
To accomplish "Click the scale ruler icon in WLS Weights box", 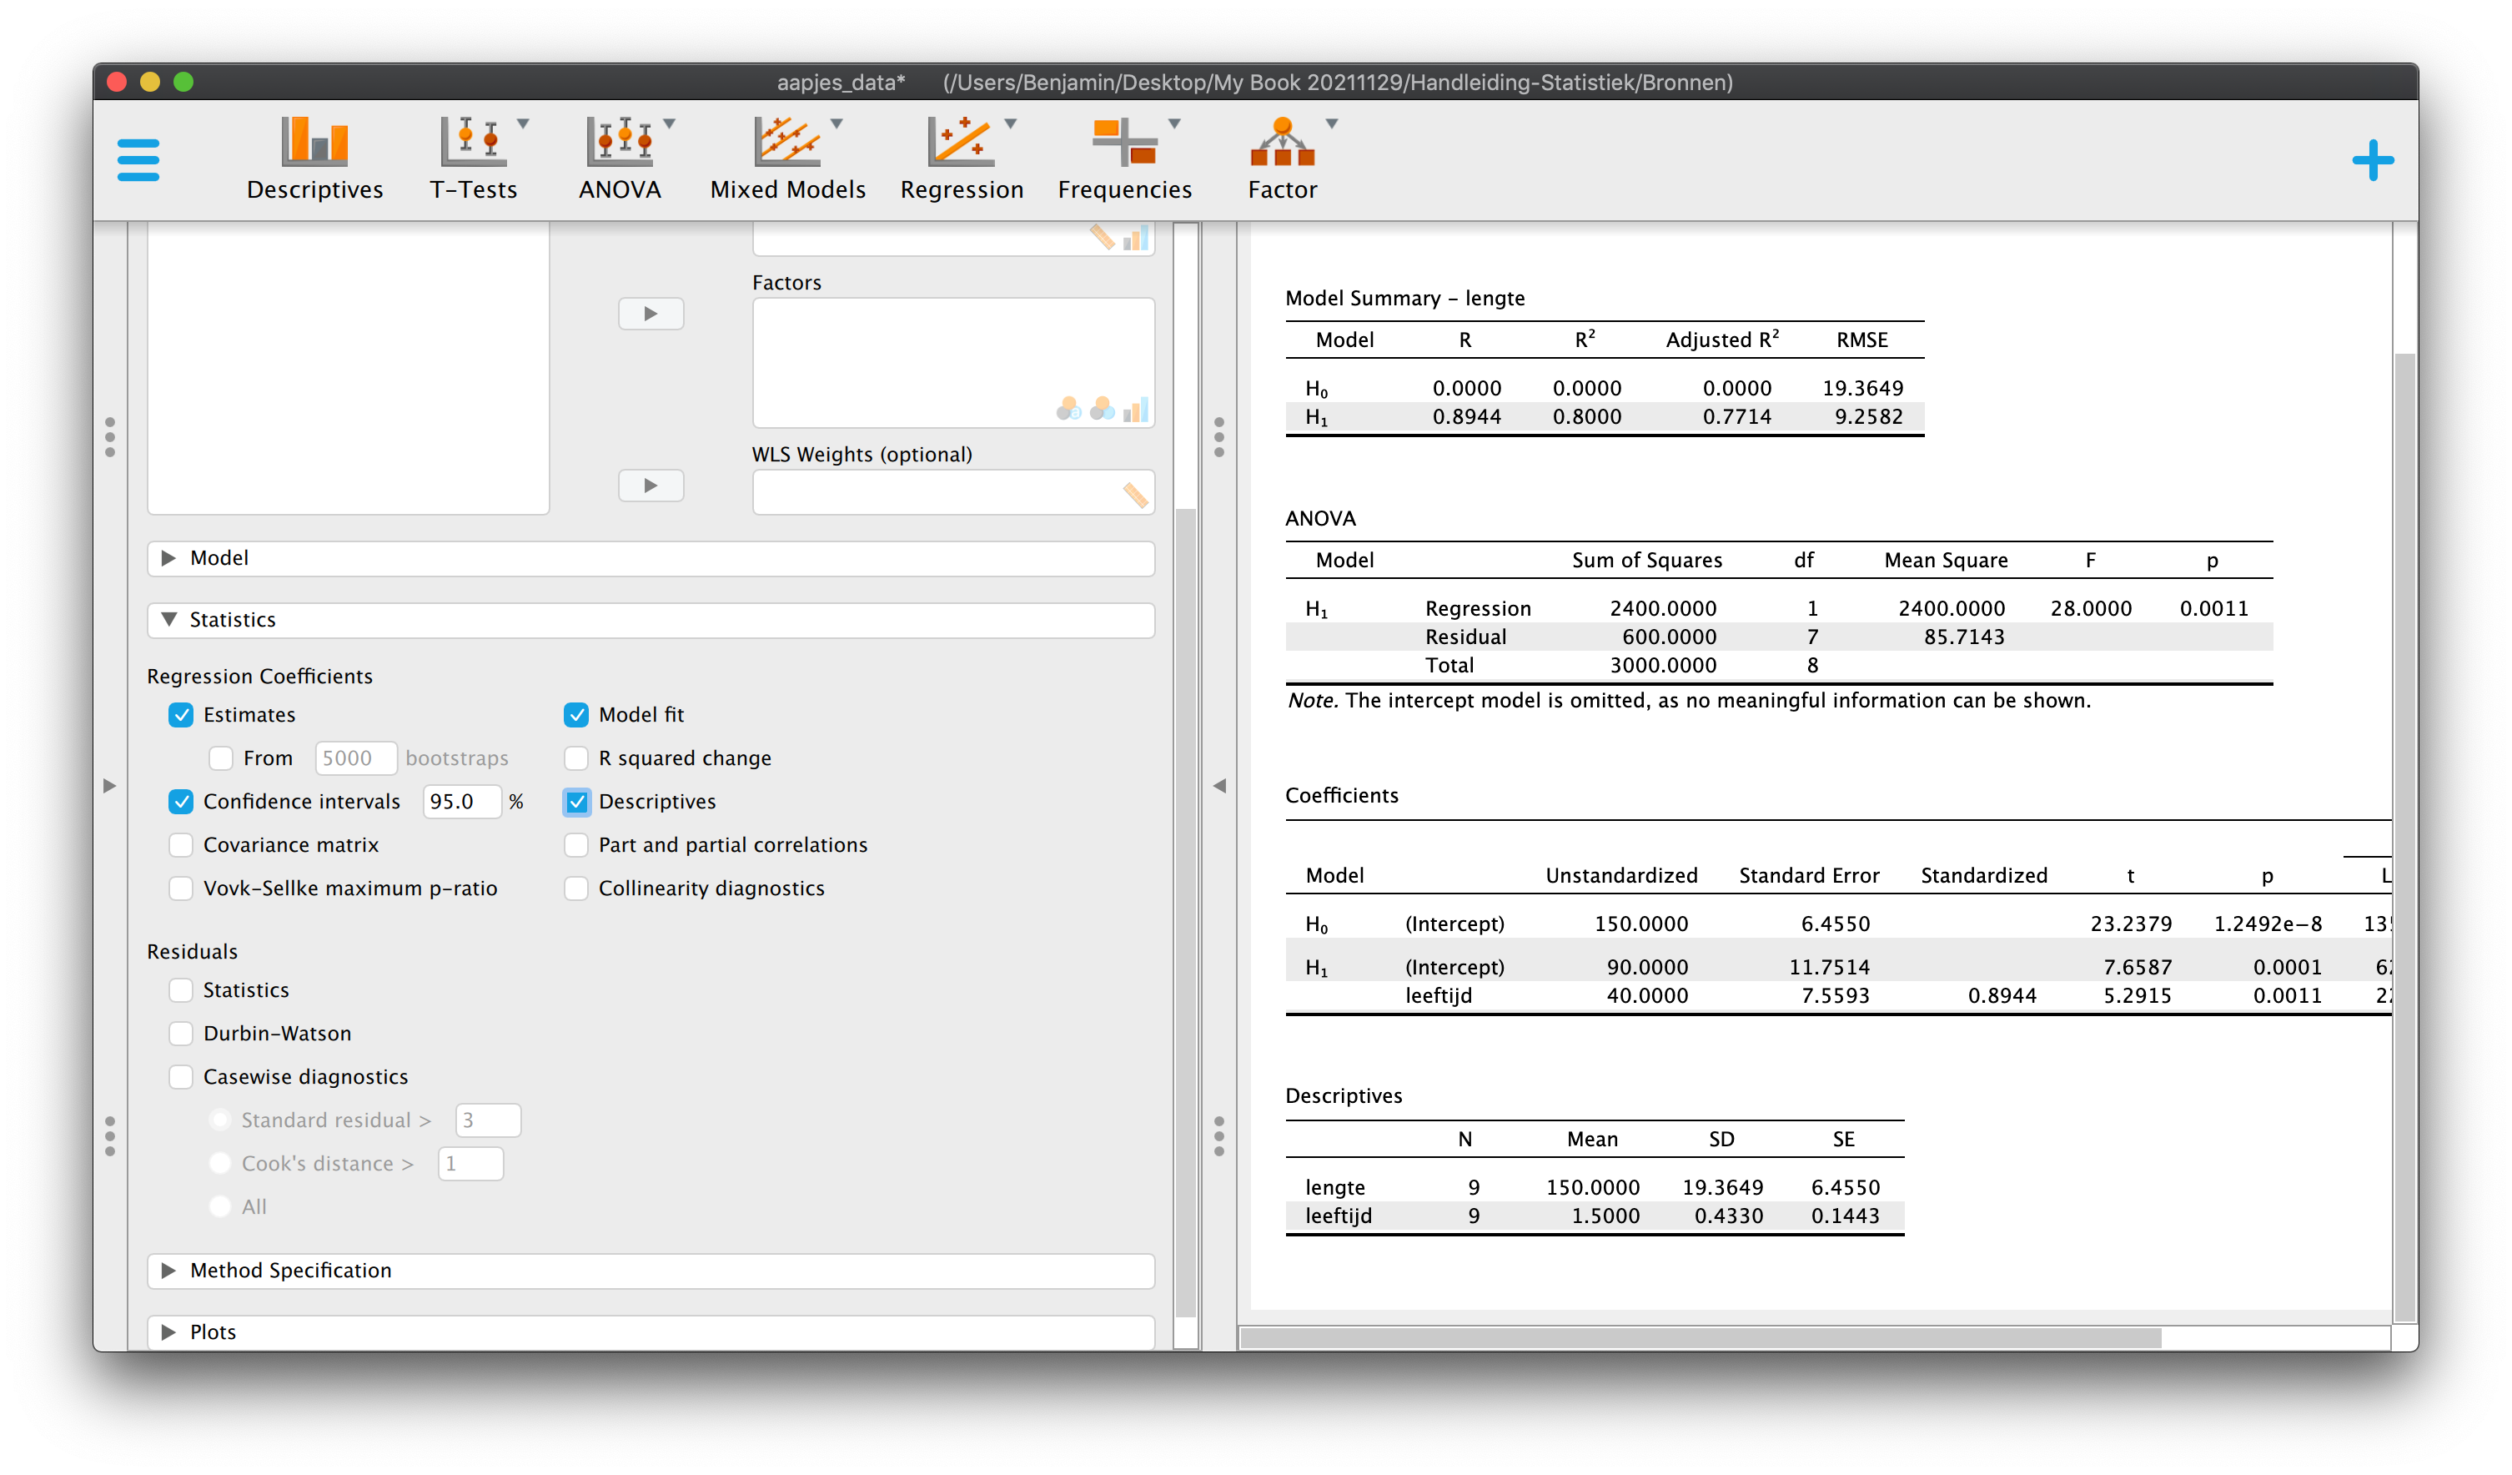I will click(1135, 495).
